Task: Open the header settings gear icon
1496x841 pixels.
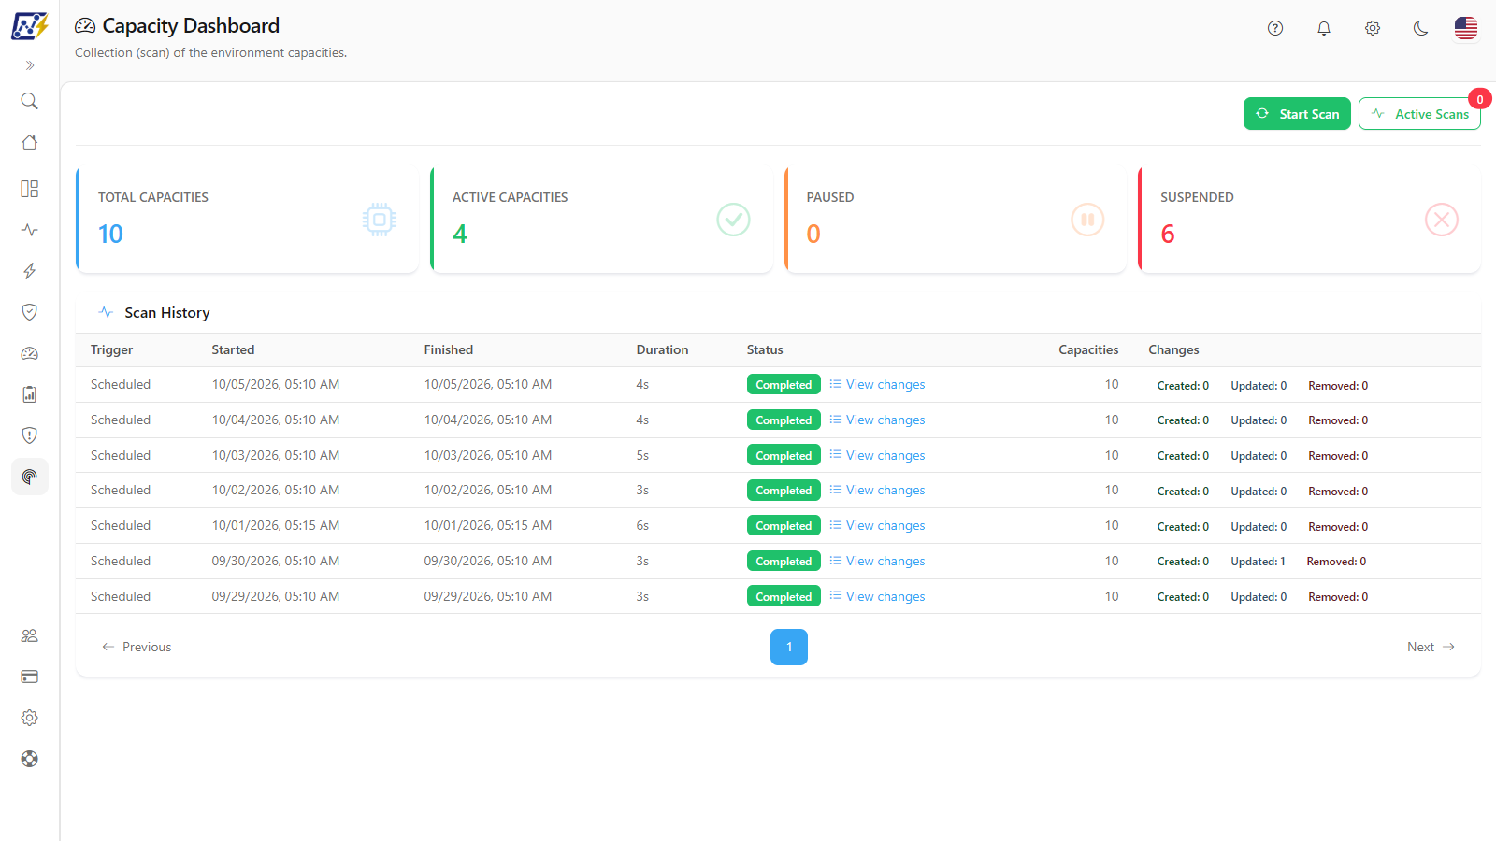Action: pyautogui.click(x=1373, y=28)
